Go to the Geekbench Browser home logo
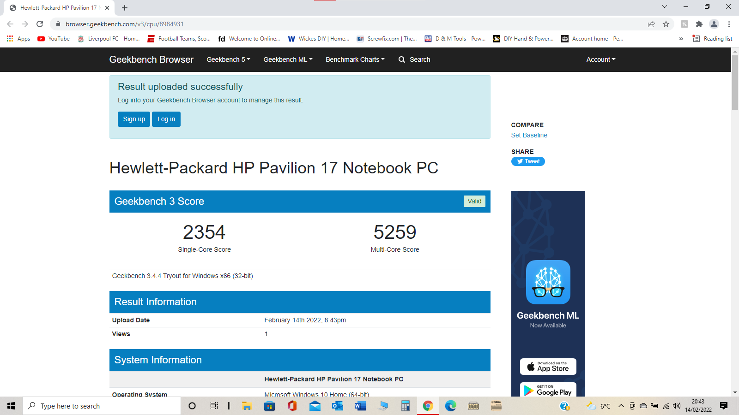This screenshot has width=739, height=415. tap(151, 59)
